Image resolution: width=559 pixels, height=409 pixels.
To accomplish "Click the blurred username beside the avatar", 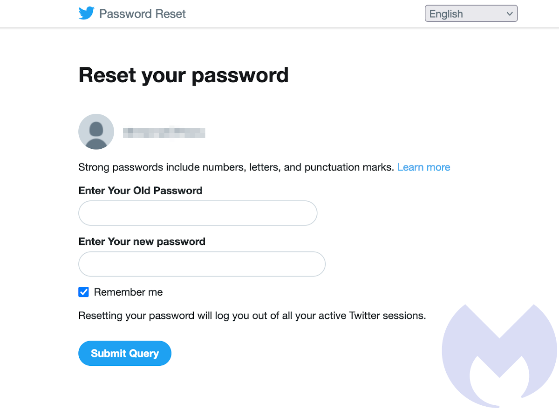I will tap(164, 132).
